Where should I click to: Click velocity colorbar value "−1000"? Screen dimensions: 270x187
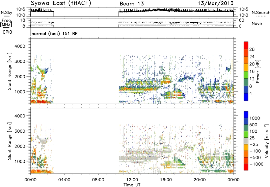[x=256, y=164]
